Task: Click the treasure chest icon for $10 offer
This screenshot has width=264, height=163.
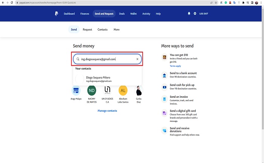Action: coord(164,57)
